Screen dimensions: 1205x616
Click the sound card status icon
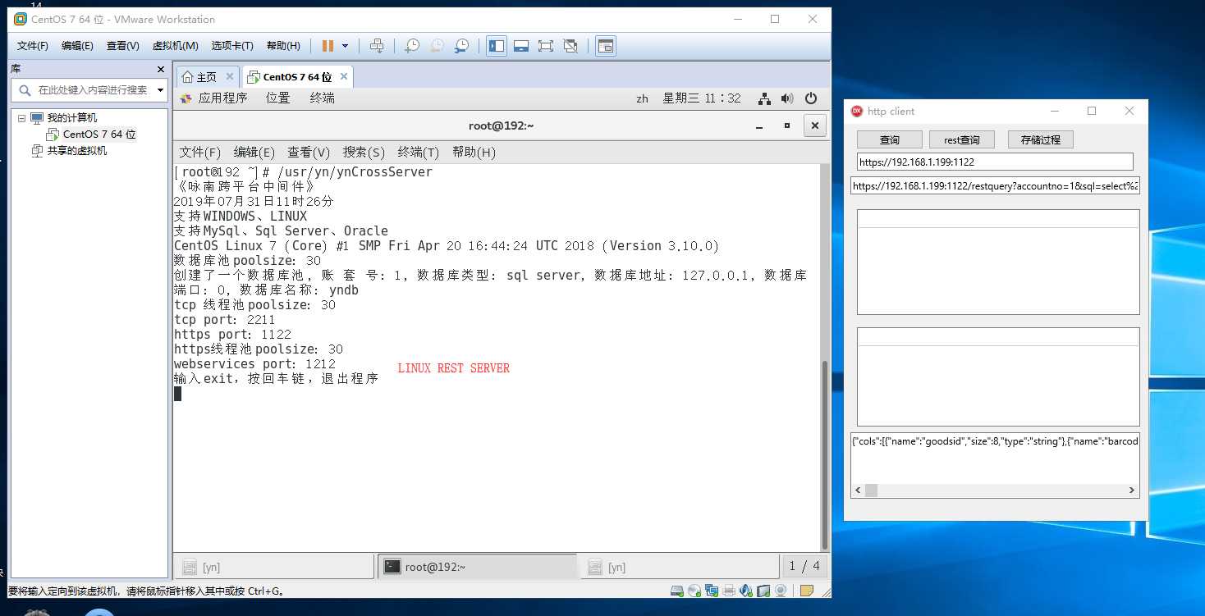tap(746, 590)
